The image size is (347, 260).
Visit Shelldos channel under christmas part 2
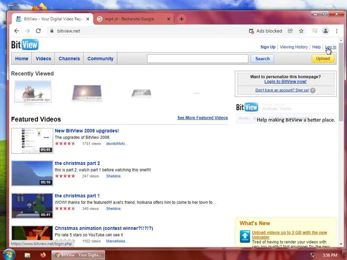[x=113, y=176]
